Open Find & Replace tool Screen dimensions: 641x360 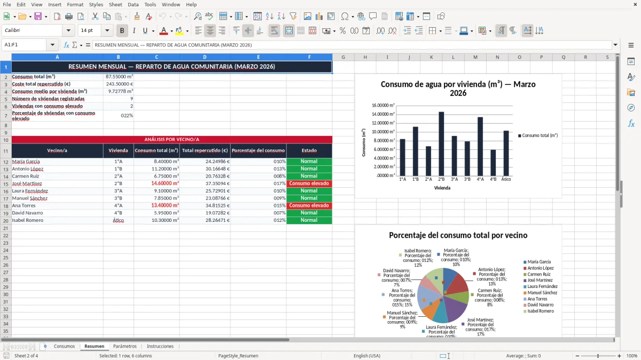[x=198, y=17]
